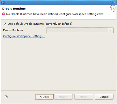Cancel the Drools Runtime wizard
Image resolution: width=117 pixels, height=104 pixels.
(x=104, y=97)
